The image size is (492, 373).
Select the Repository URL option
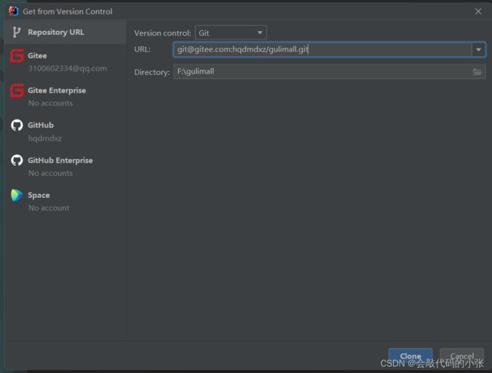(x=65, y=32)
